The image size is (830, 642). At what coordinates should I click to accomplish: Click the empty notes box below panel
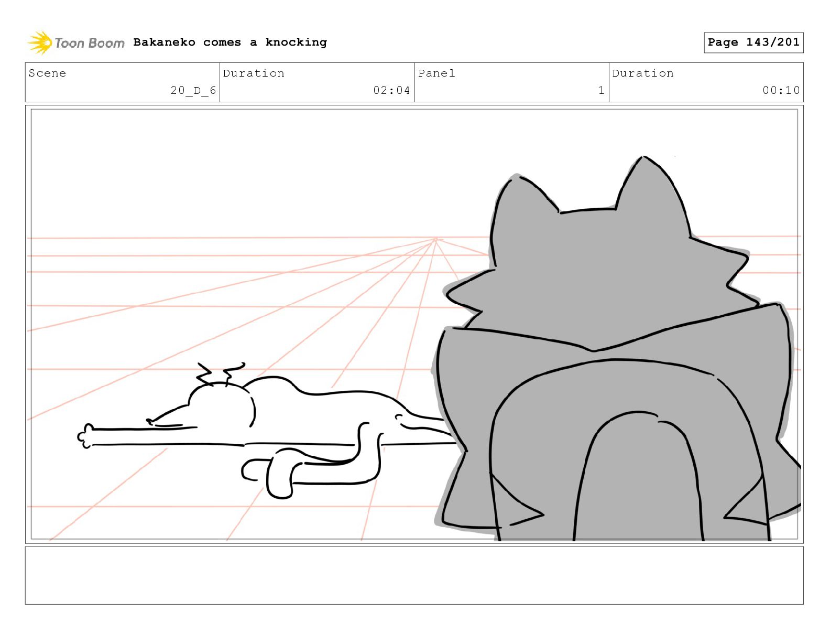(414, 575)
